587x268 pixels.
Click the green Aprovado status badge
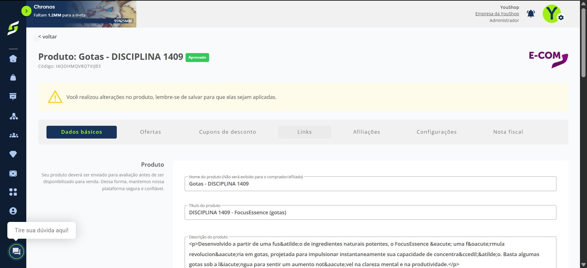[x=197, y=57]
